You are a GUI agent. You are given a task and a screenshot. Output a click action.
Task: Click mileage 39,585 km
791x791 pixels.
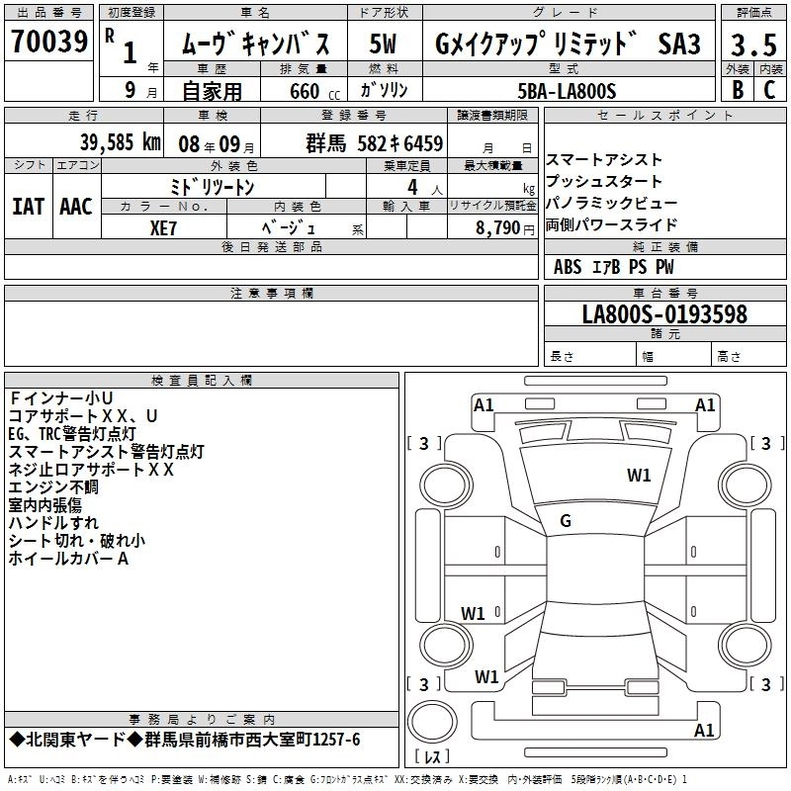point(120,142)
